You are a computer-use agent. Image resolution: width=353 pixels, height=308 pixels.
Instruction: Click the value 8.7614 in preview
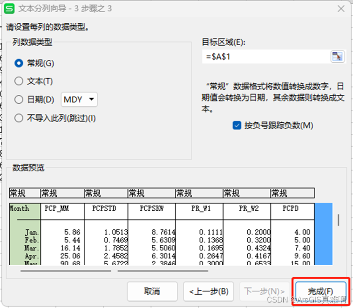pyautogui.click(x=163, y=232)
